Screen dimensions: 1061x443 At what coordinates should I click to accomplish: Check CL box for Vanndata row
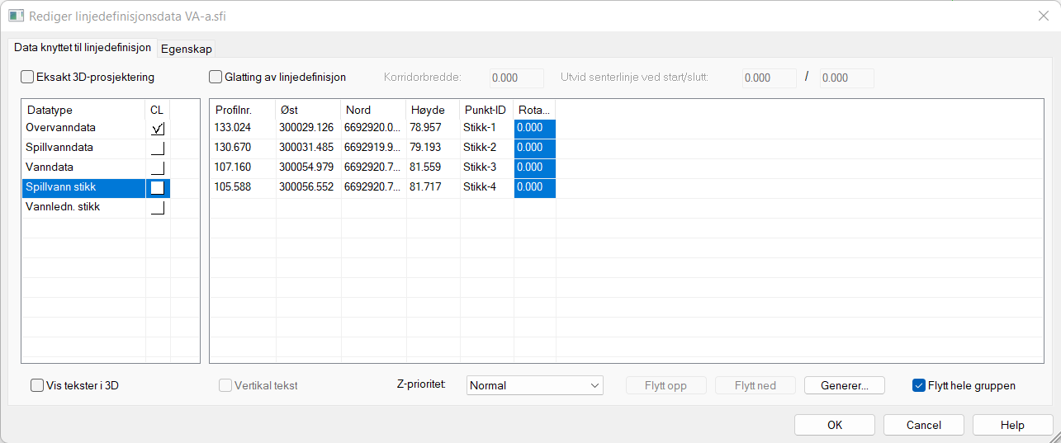tap(158, 167)
